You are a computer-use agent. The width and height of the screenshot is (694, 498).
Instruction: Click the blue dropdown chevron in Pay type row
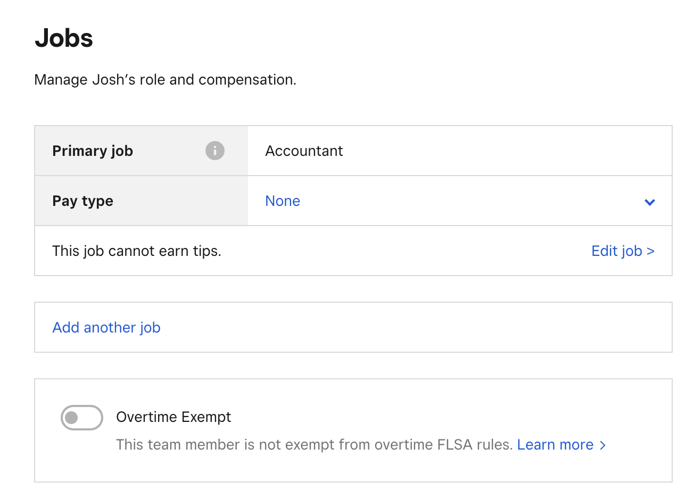click(x=649, y=202)
